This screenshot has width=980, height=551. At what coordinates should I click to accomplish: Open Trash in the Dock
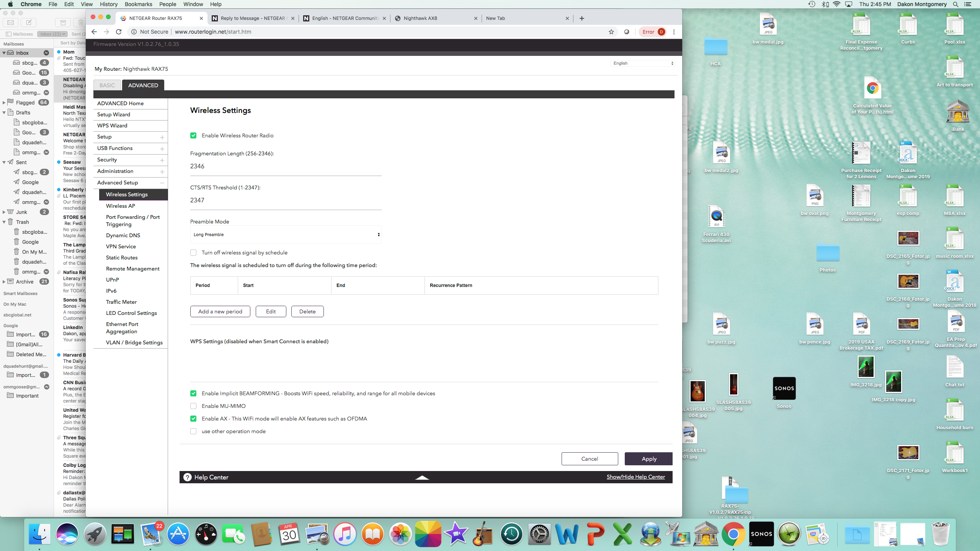tap(941, 534)
